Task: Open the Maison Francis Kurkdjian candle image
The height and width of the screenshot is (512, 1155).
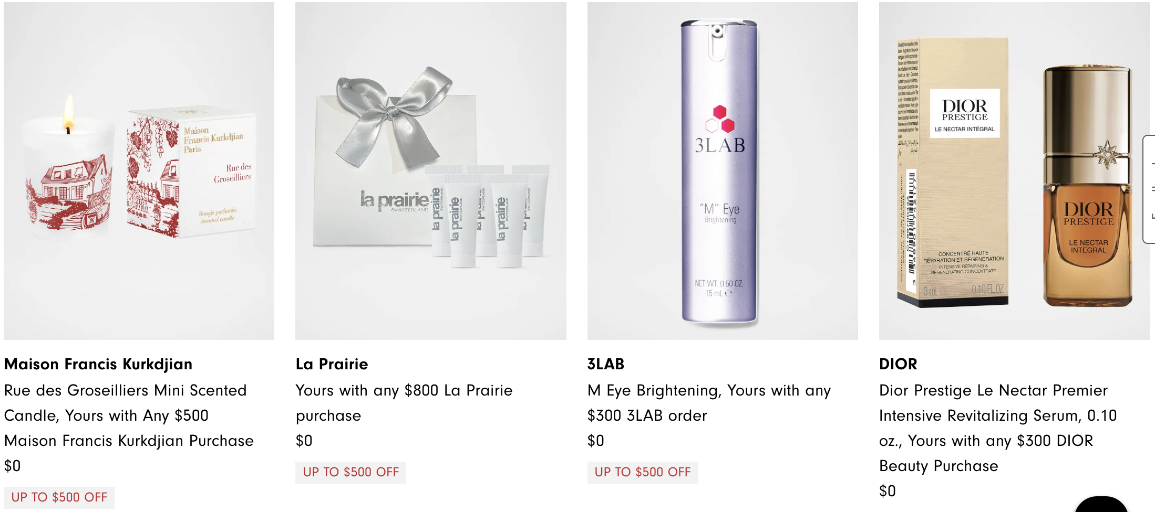Action: point(139,171)
